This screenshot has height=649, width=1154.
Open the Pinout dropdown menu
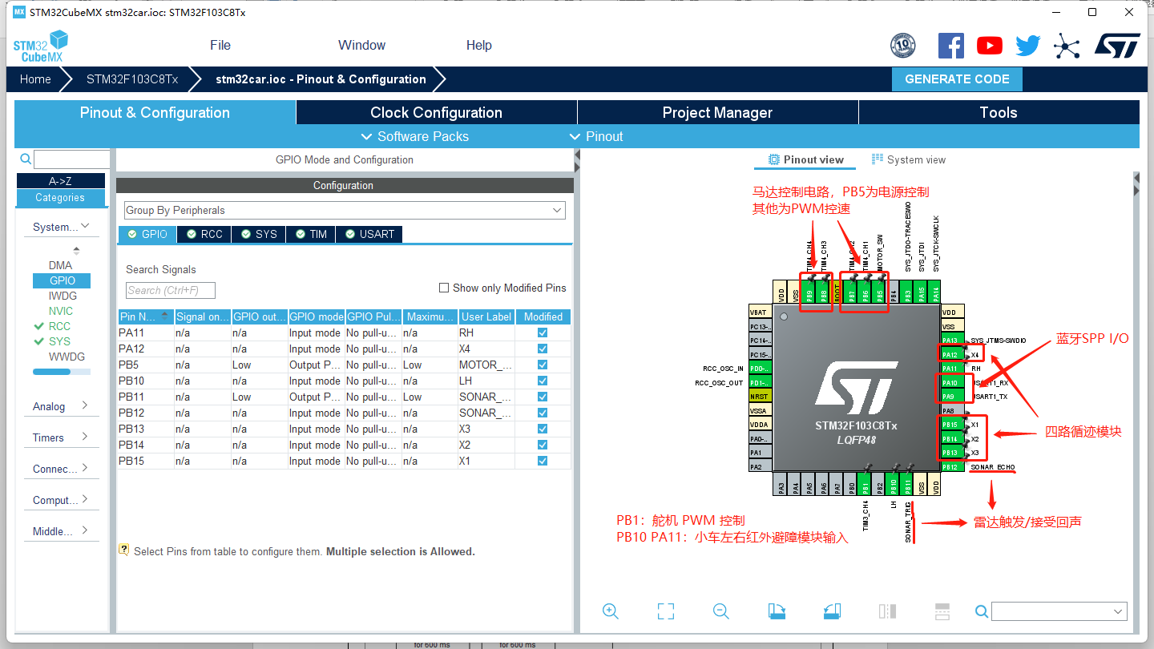(x=596, y=136)
